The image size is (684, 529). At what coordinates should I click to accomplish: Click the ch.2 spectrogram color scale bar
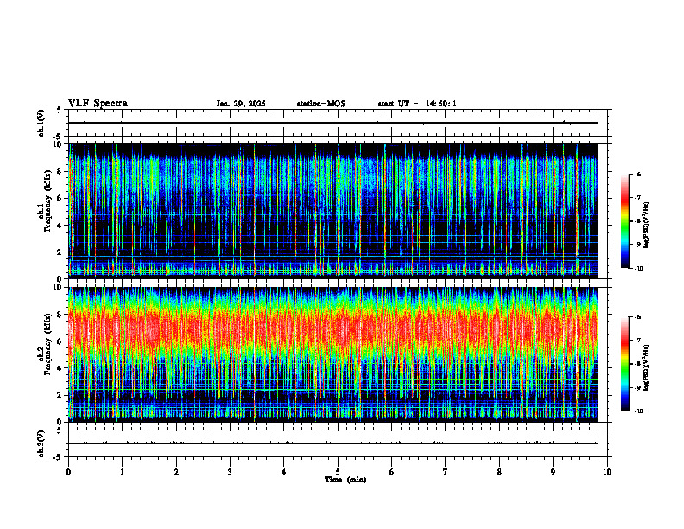tap(625, 364)
